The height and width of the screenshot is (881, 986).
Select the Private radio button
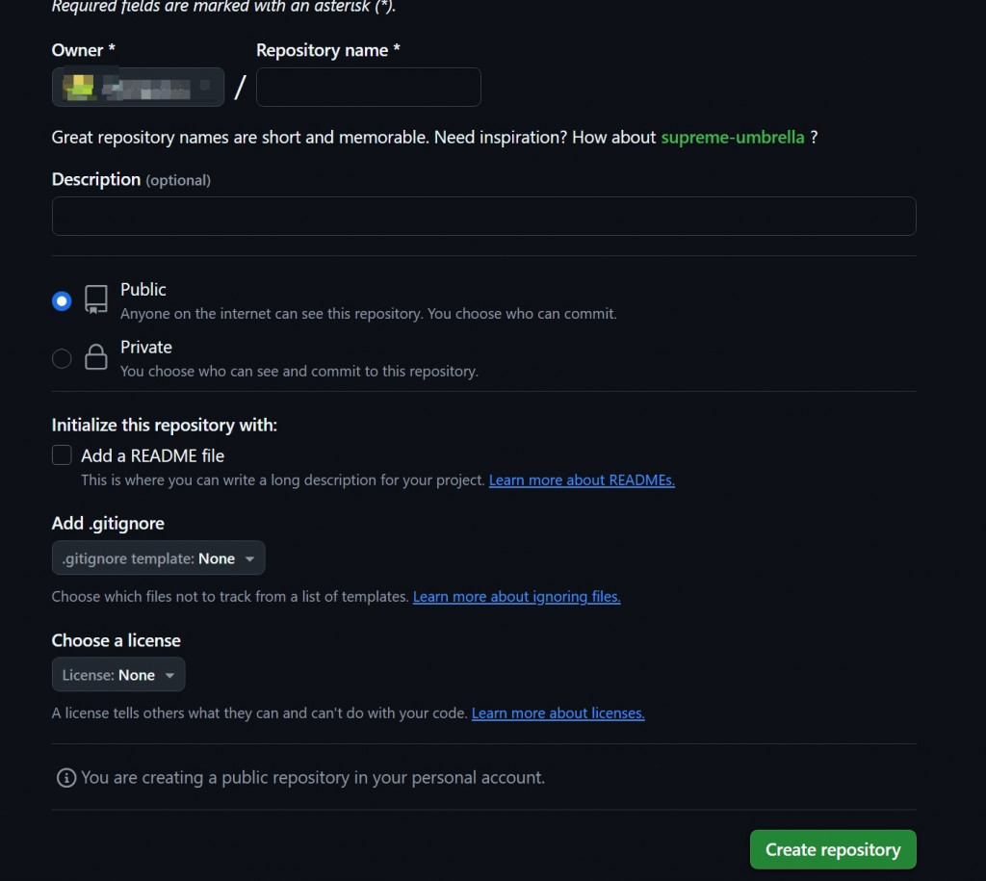click(x=62, y=358)
